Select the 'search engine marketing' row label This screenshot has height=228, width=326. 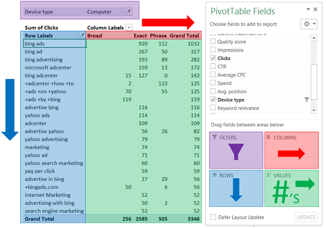point(54,211)
